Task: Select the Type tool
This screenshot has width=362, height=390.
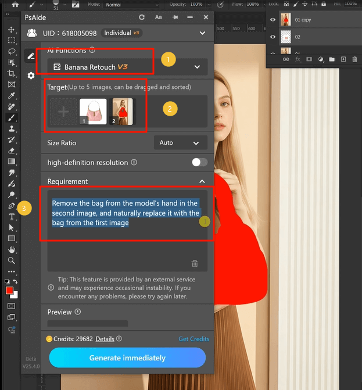Action: pos(11,217)
